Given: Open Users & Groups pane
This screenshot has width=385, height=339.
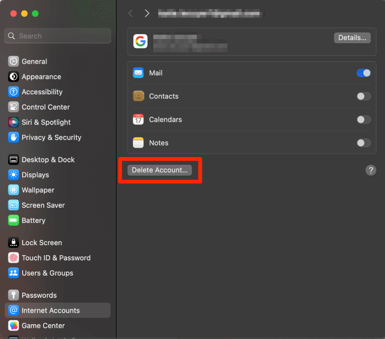Looking at the screenshot, I should [47, 273].
